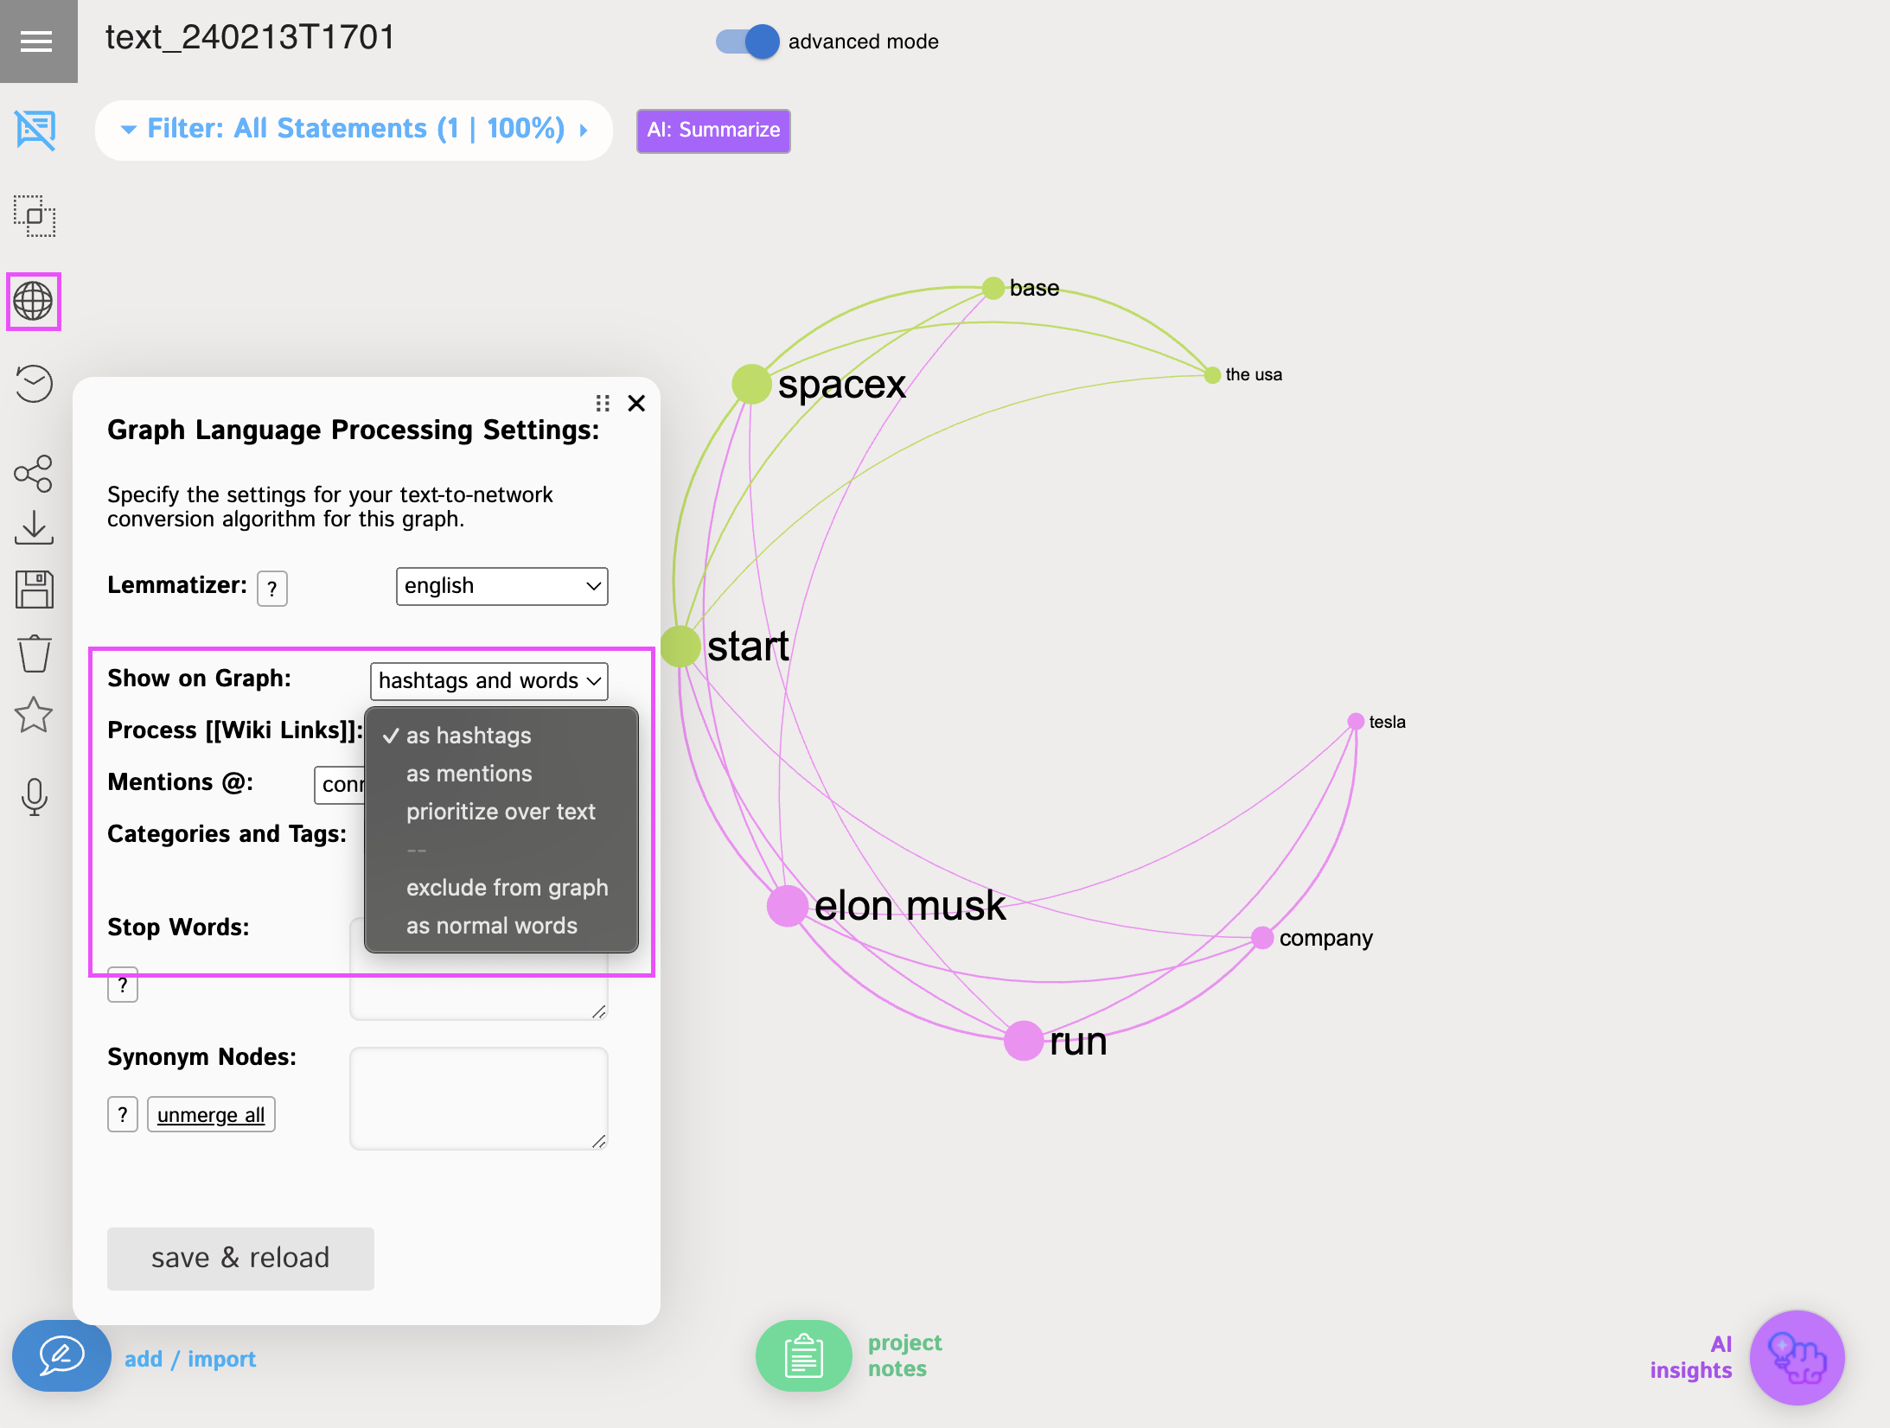Close the Graph Language Processing Settings panel

[x=636, y=403]
